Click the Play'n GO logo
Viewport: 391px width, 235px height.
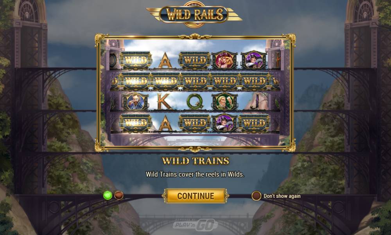[x=195, y=224]
